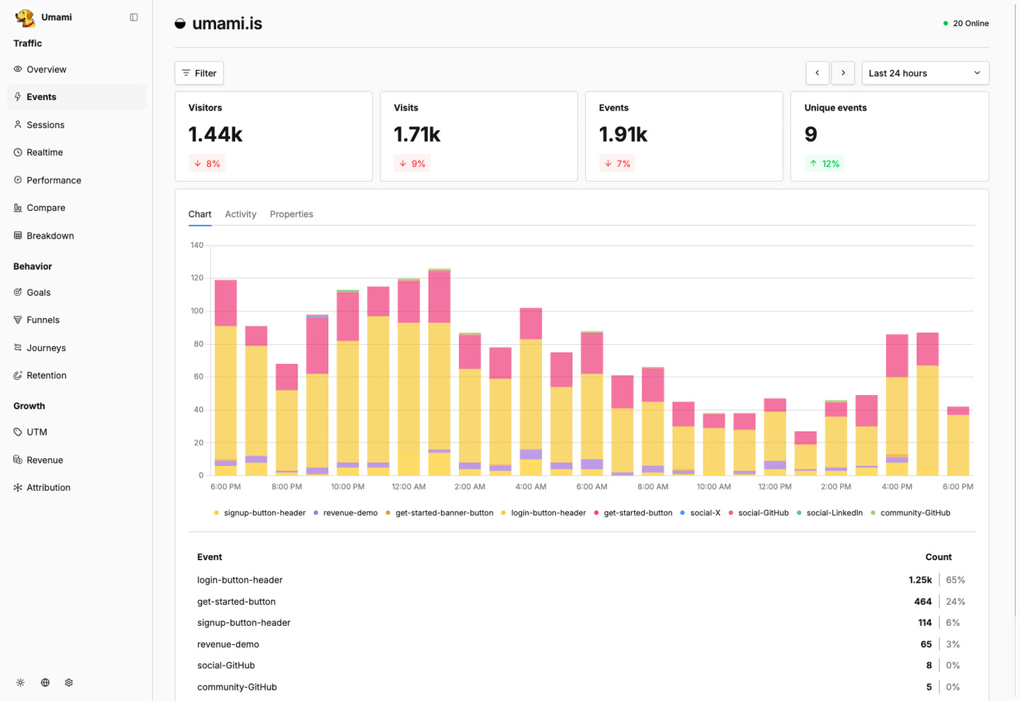Click the path icon beside Journeys

pos(18,347)
